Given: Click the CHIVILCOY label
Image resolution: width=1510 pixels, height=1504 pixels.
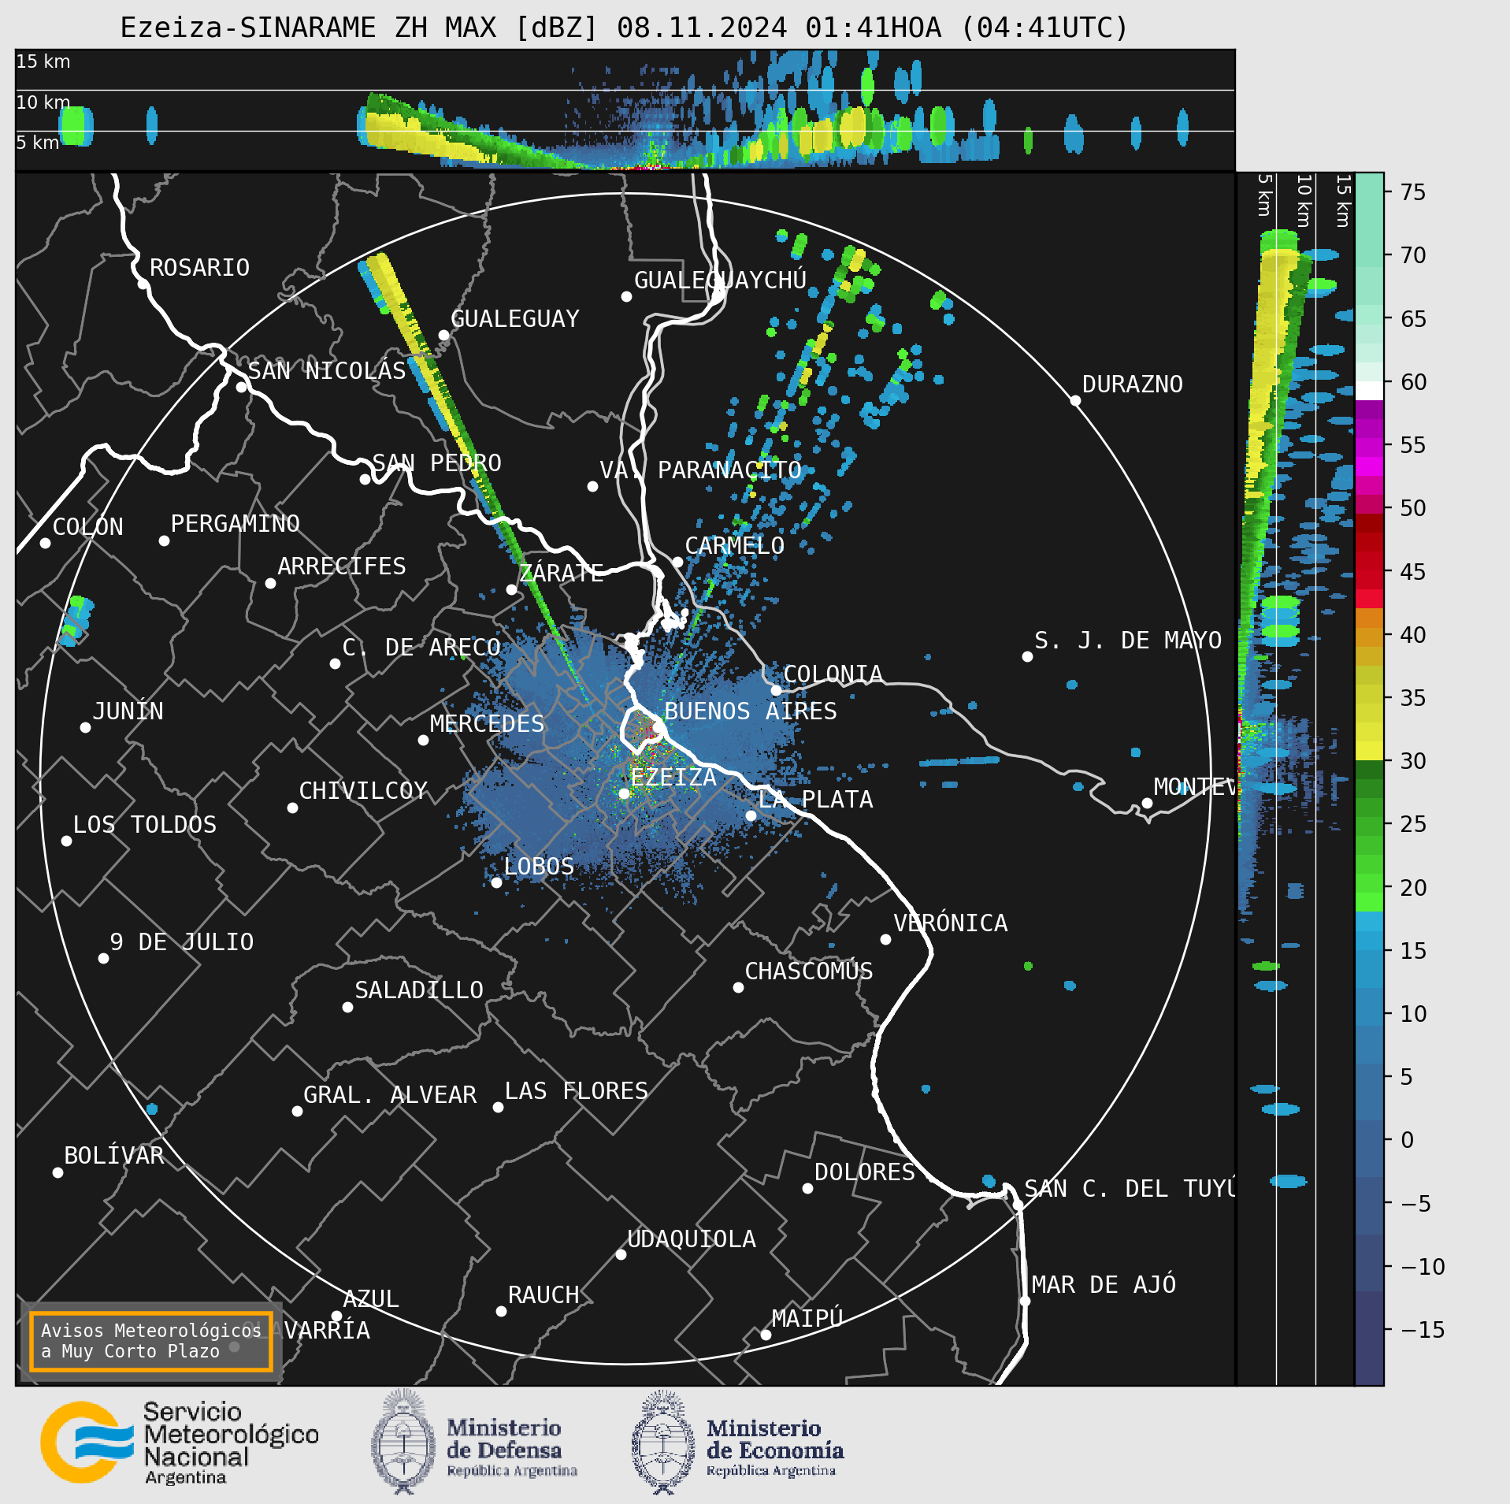Looking at the screenshot, I should tap(363, 791).
